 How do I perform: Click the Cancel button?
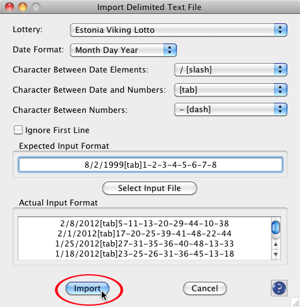coord(205,288)
